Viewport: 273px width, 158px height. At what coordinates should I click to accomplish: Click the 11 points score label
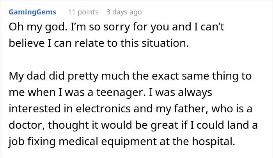pos(83,12)
